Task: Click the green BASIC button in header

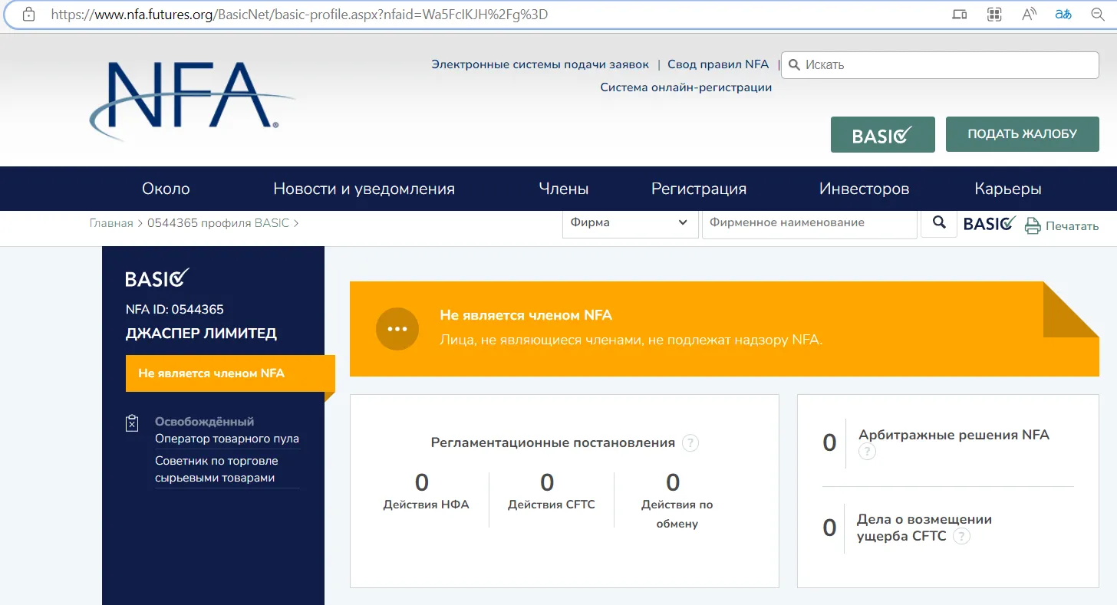Action: click(x=883, y=135)
